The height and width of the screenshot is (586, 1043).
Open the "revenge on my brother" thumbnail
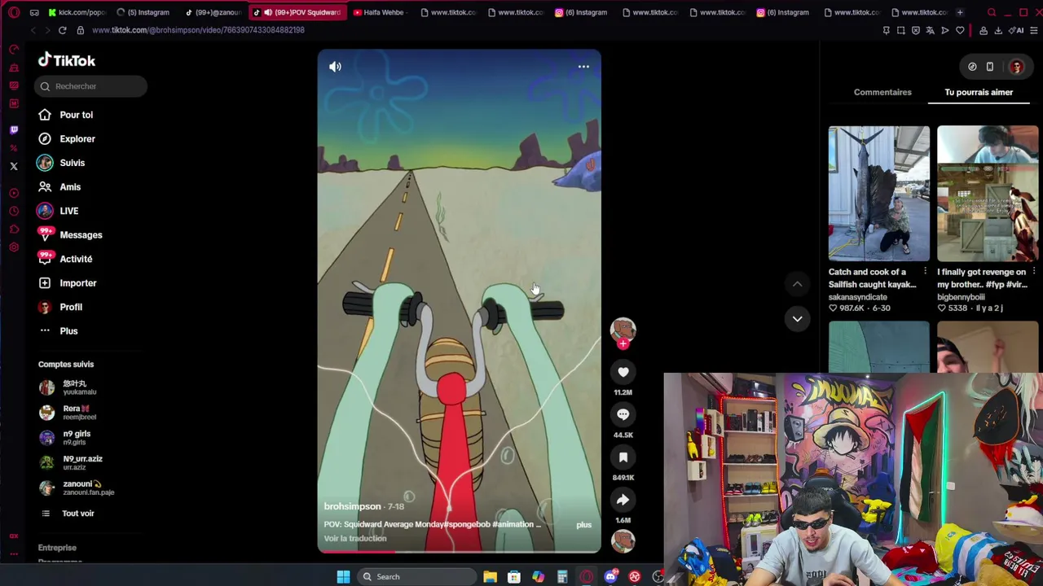[988, 194]
